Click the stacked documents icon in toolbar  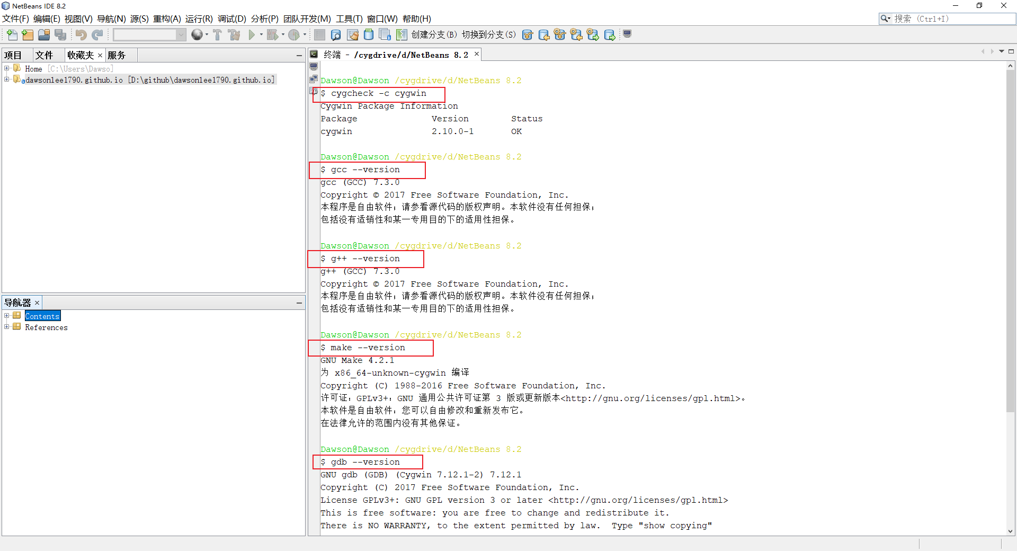tap(385, 35)
